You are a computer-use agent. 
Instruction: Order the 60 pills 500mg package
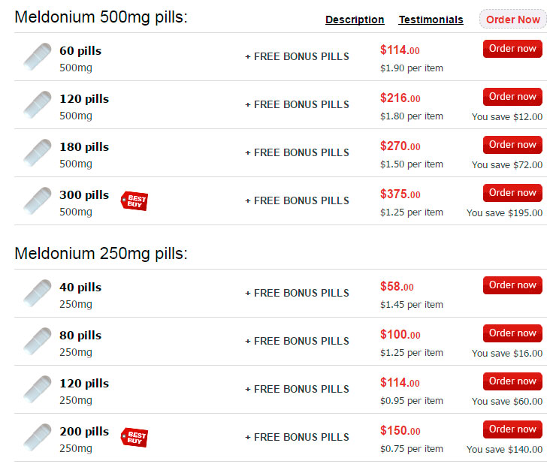pos(512,49)
